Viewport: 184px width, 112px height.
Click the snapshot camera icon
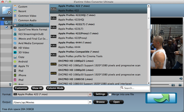coord(173,85)
